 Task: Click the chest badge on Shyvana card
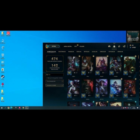click(x=136, y=79)
